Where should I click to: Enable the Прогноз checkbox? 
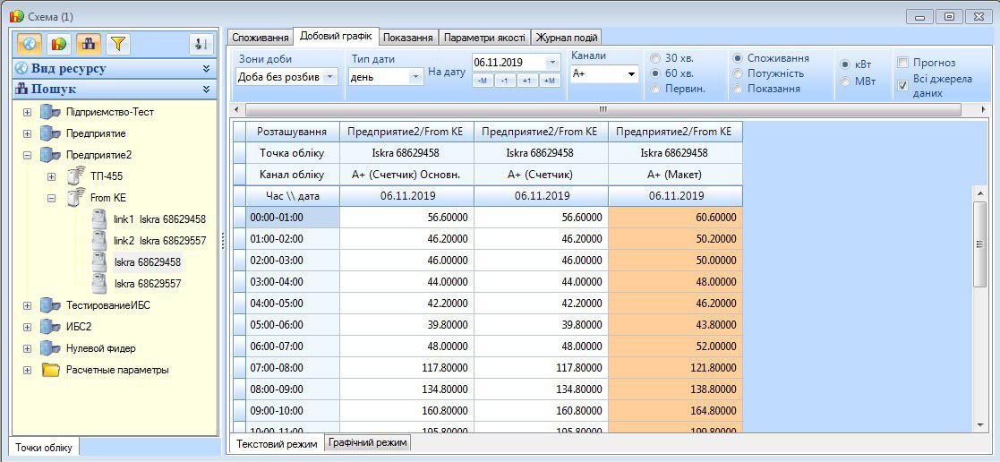(903, 63)
